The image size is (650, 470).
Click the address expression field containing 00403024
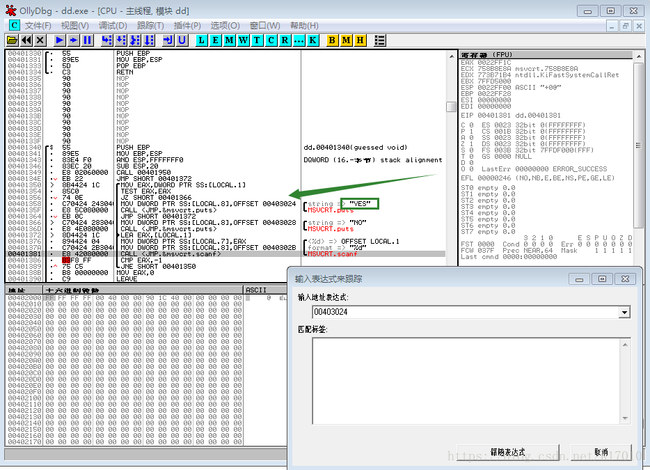[466, 312]
